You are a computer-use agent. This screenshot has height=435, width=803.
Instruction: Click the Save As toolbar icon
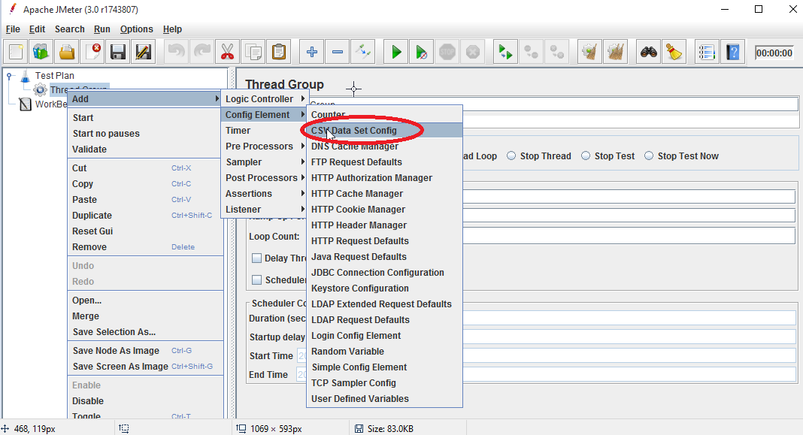coord(144,52)
